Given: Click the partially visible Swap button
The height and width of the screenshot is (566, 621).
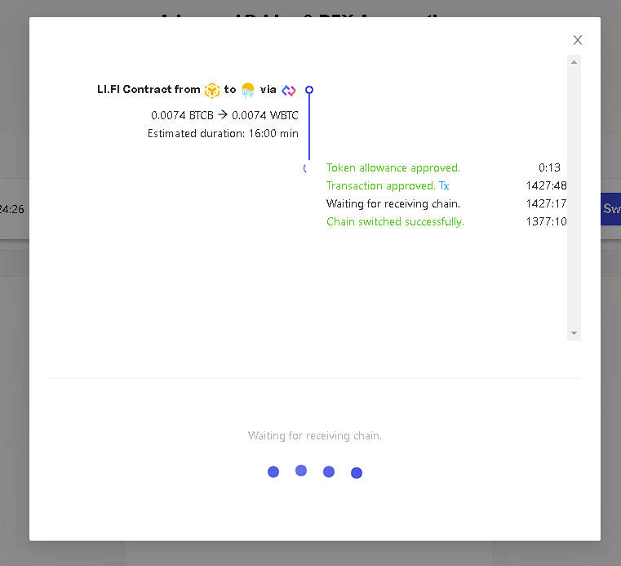Looking at the screenshot, I should pos(610,209).
